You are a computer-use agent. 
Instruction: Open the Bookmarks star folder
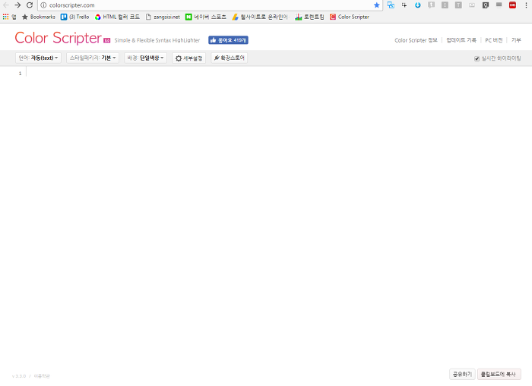coord(38,17)
